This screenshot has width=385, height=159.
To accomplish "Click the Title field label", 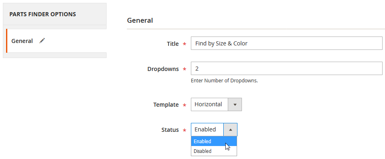I will 173,44.
